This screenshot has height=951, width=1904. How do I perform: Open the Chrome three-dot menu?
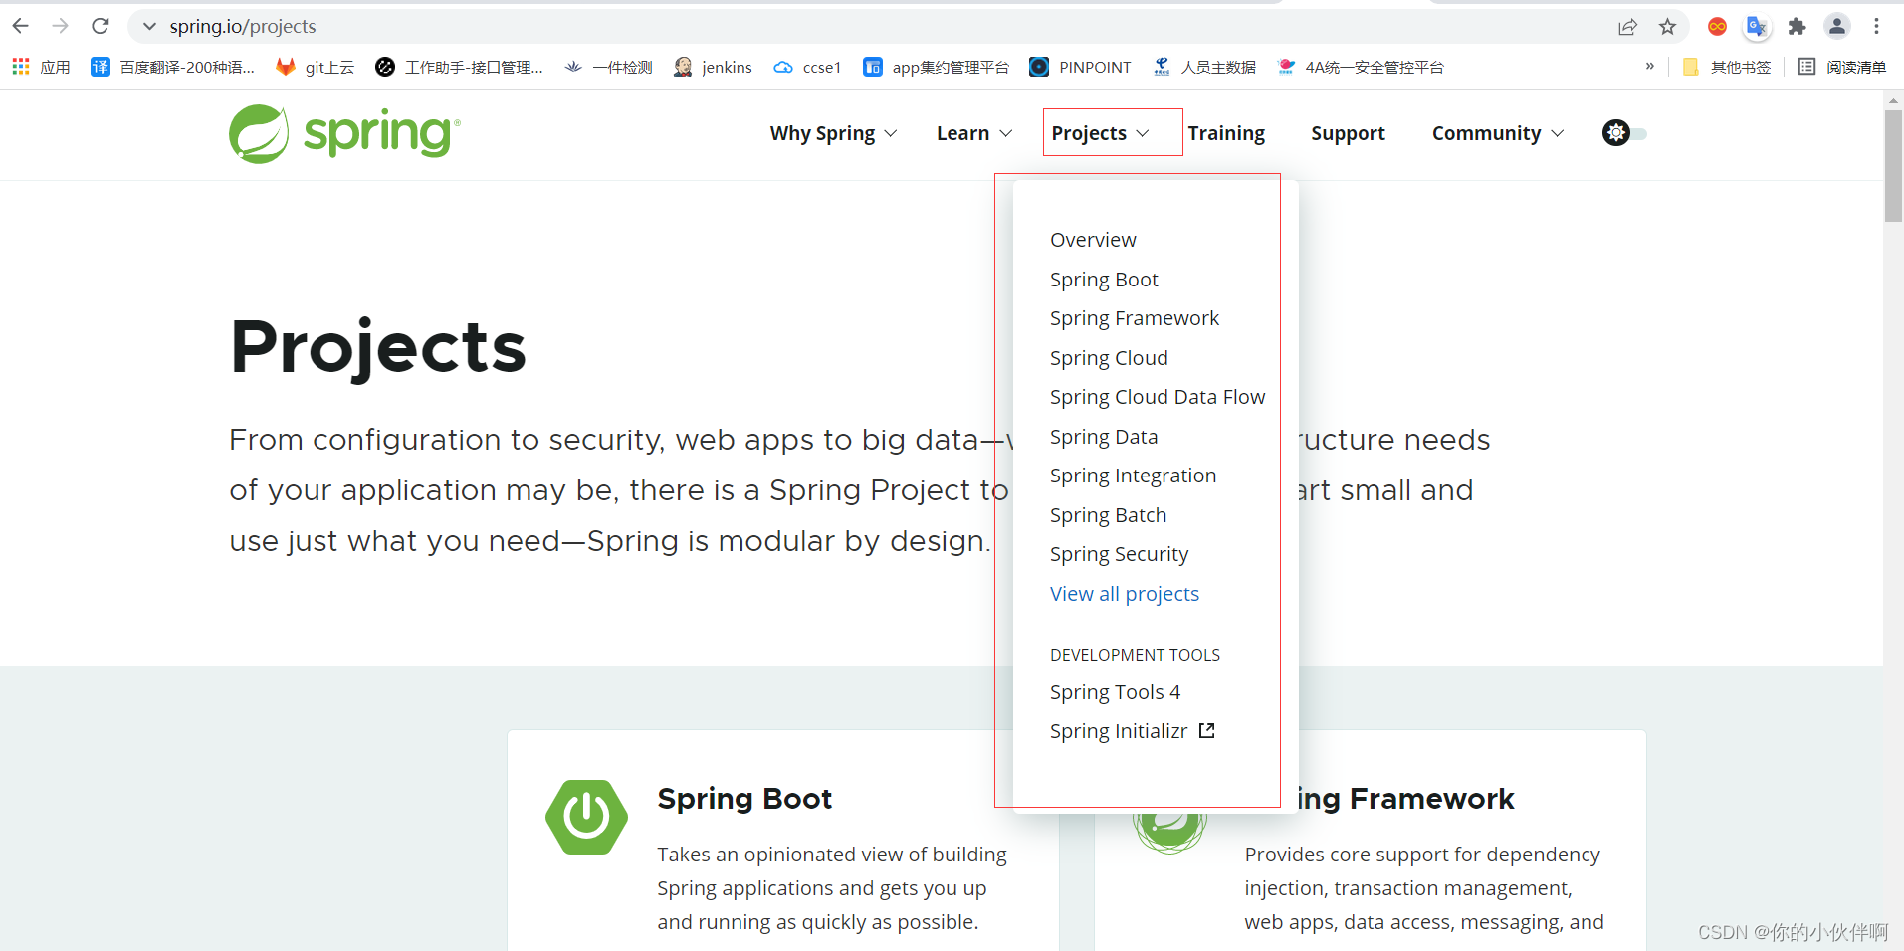click(1876, 27)
